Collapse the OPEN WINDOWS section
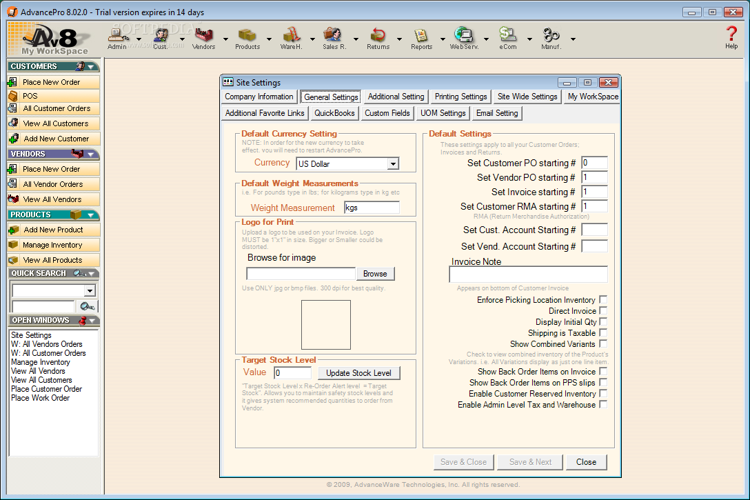Screen dimensions: 750x500 [91, 320]
